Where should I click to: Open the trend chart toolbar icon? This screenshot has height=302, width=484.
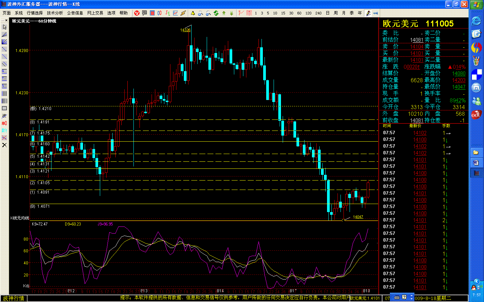(x=175, y=13)
